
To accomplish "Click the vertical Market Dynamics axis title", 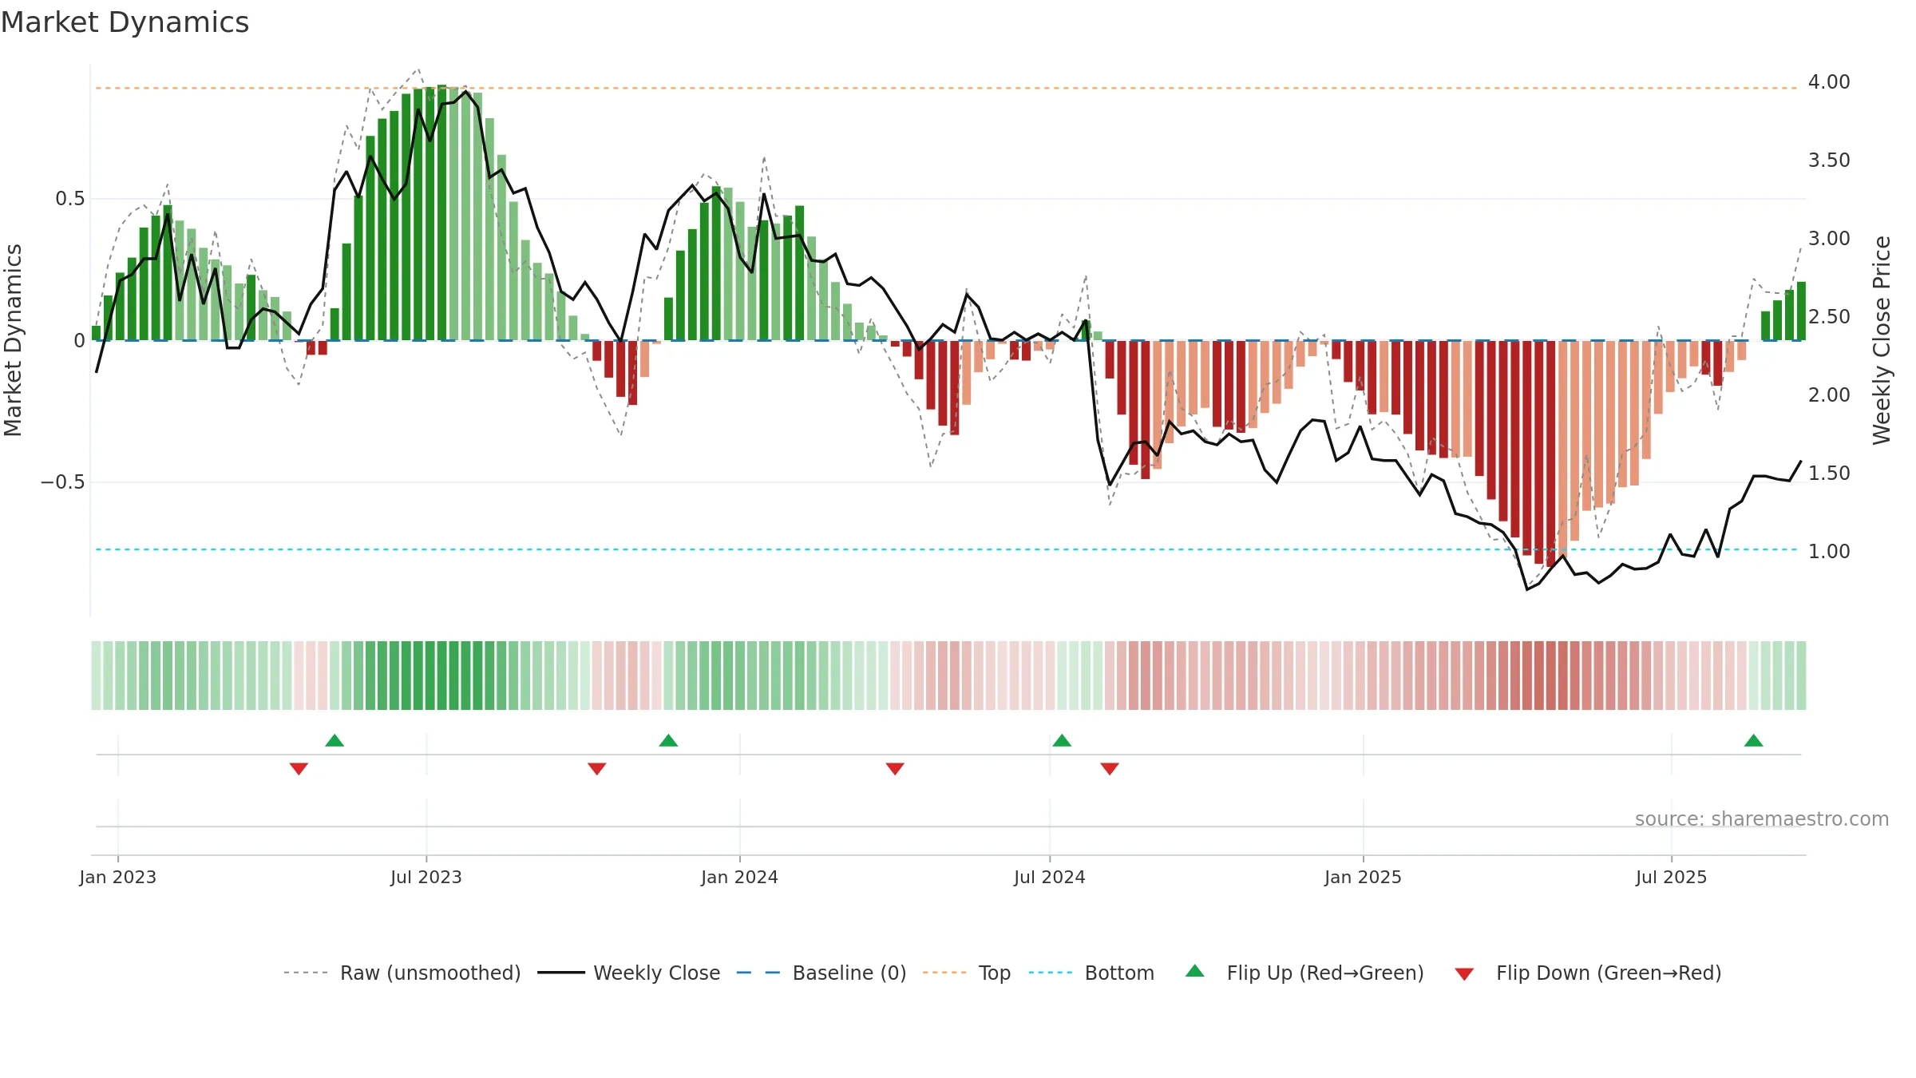I will click(x=13, y=340).
